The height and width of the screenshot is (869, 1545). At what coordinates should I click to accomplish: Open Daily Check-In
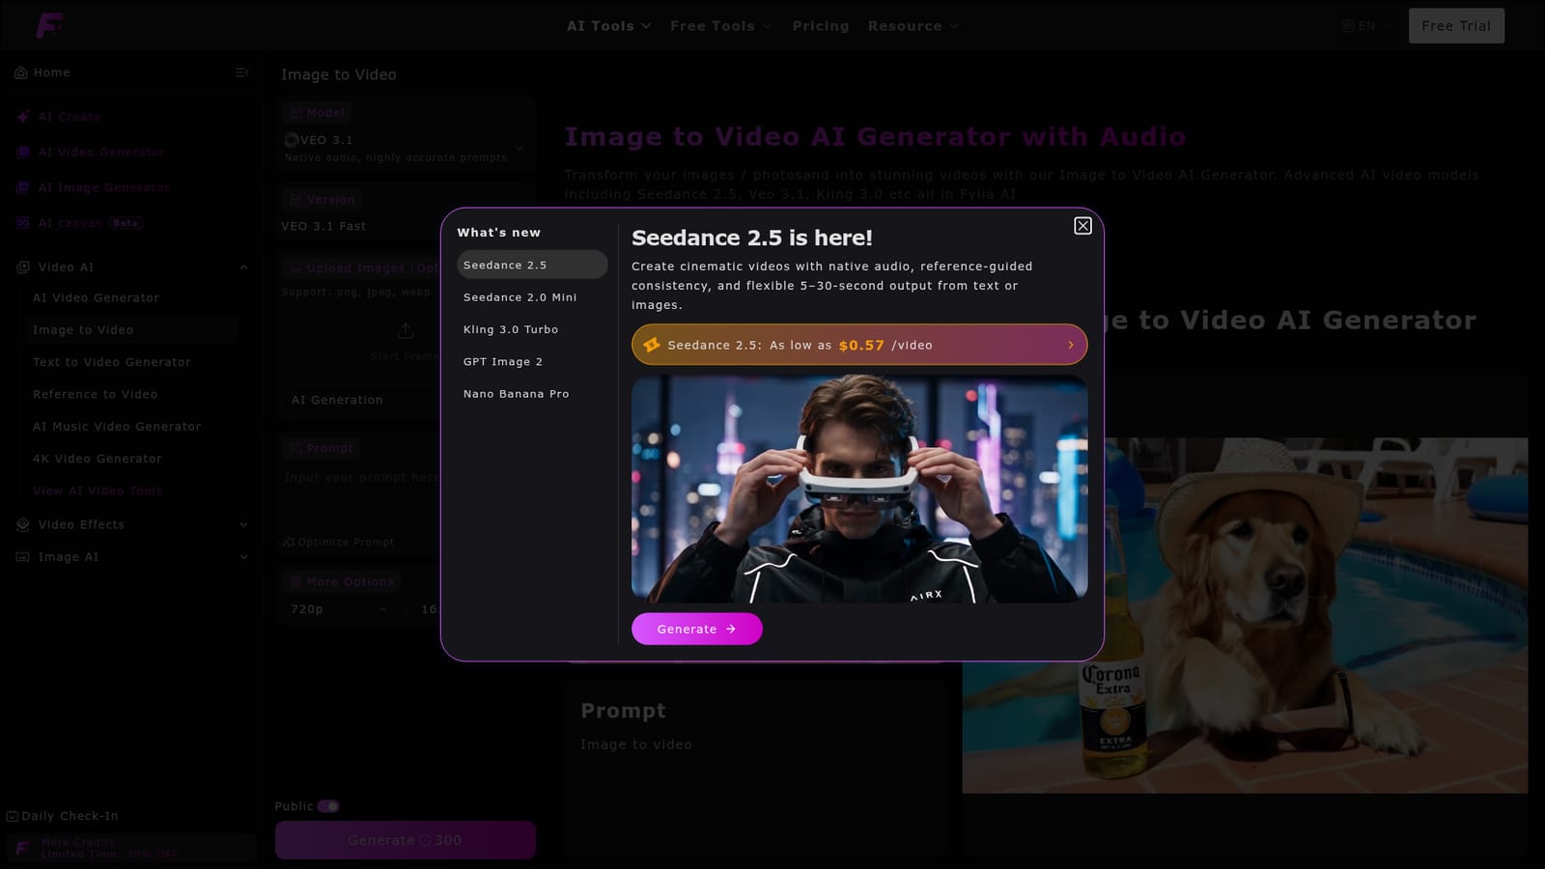coord(62,816)
